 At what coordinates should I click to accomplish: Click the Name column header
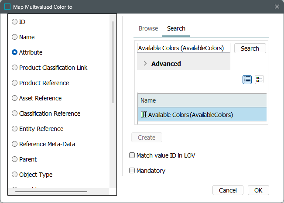202,100
